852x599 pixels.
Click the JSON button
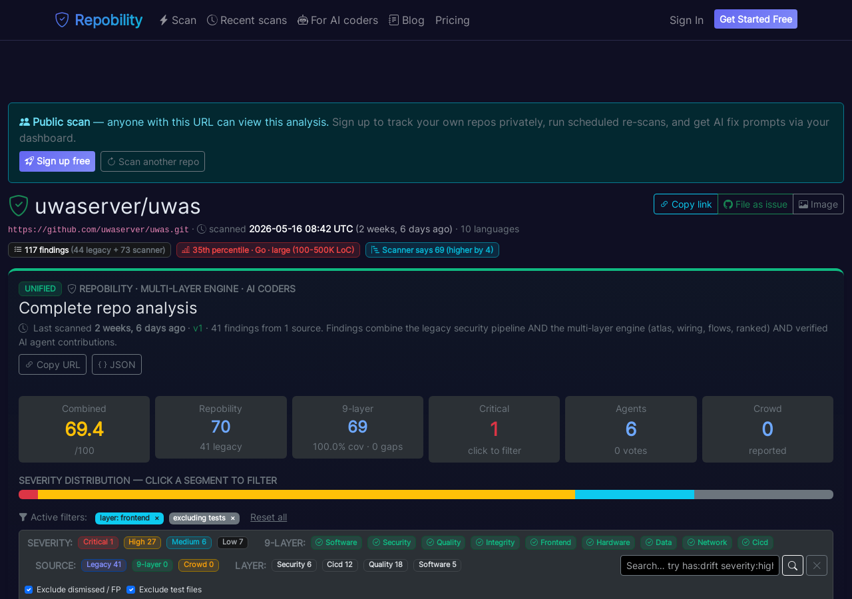[x=116, y=365]
